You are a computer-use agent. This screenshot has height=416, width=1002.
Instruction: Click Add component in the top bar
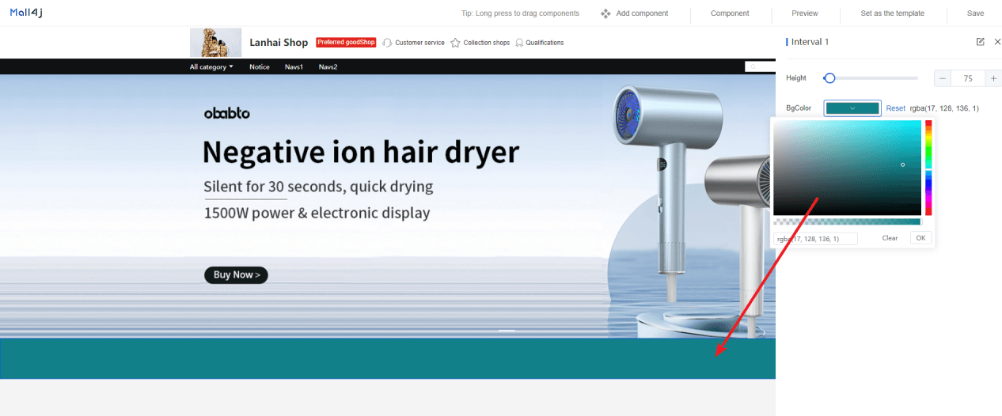(x=642, y=13)
